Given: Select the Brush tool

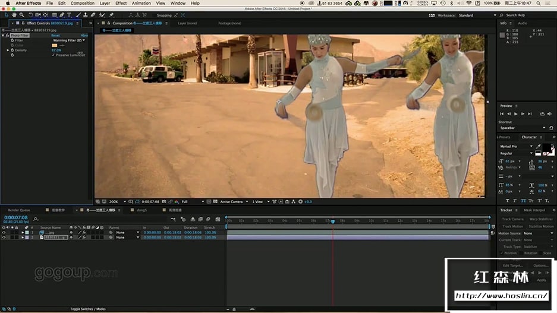Looking at the screenshot, I should 78,15.
